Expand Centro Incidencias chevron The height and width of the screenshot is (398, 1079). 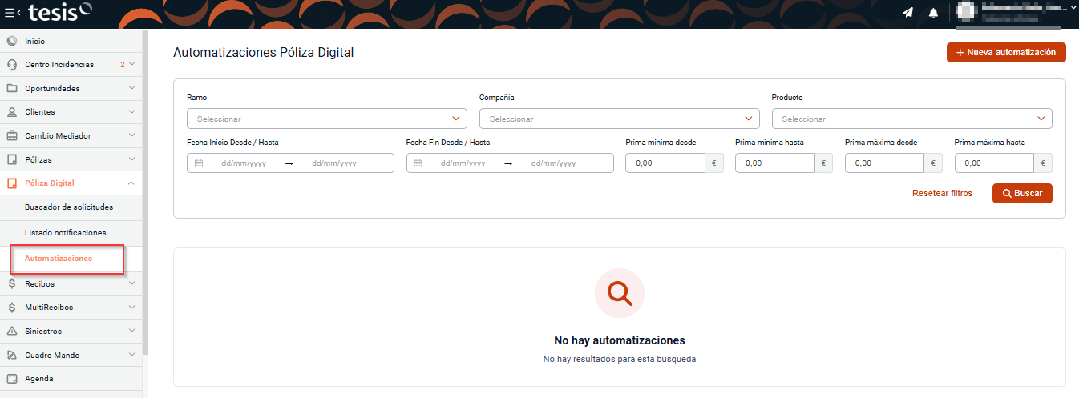point(132,64)
